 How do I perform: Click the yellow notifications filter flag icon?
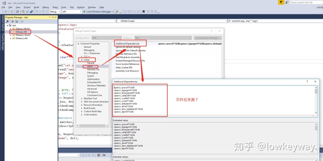point(281,2)
